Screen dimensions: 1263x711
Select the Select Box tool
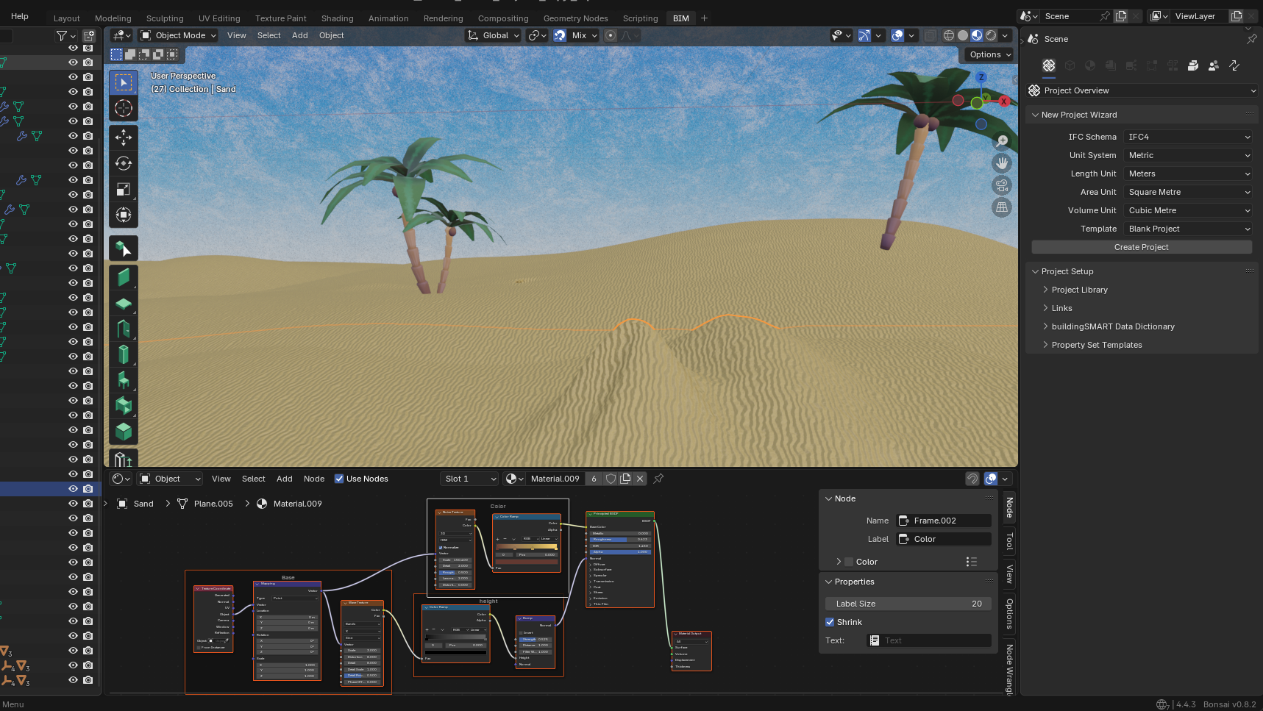[x=124, y=82]
